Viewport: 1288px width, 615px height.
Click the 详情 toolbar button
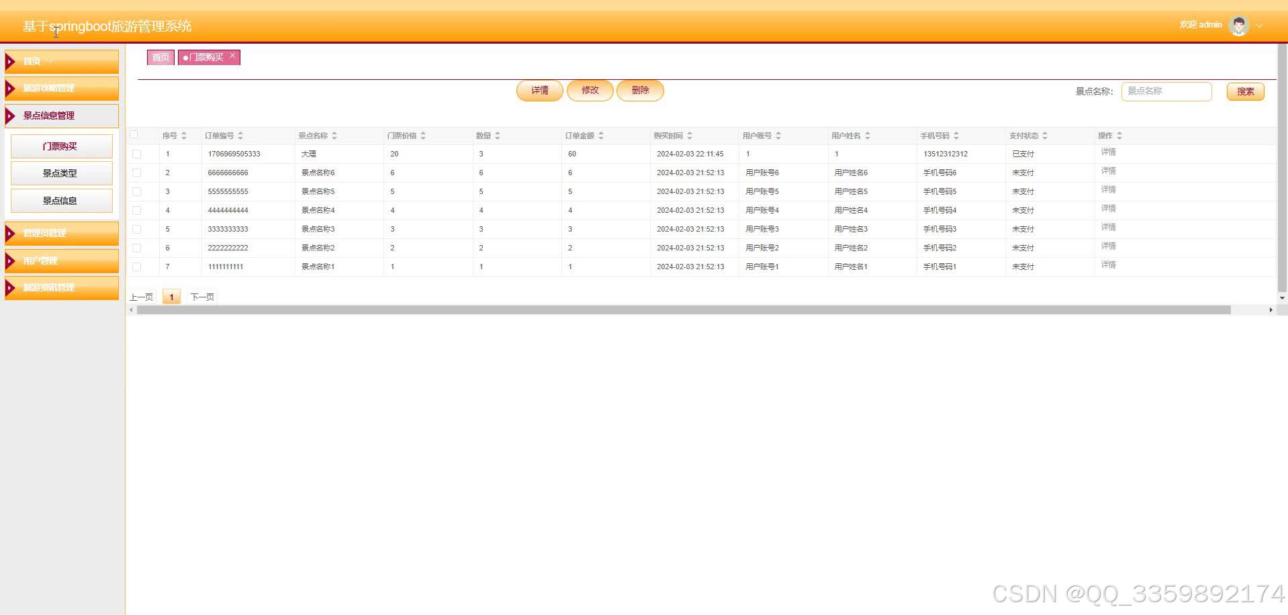tap(540, 91)
